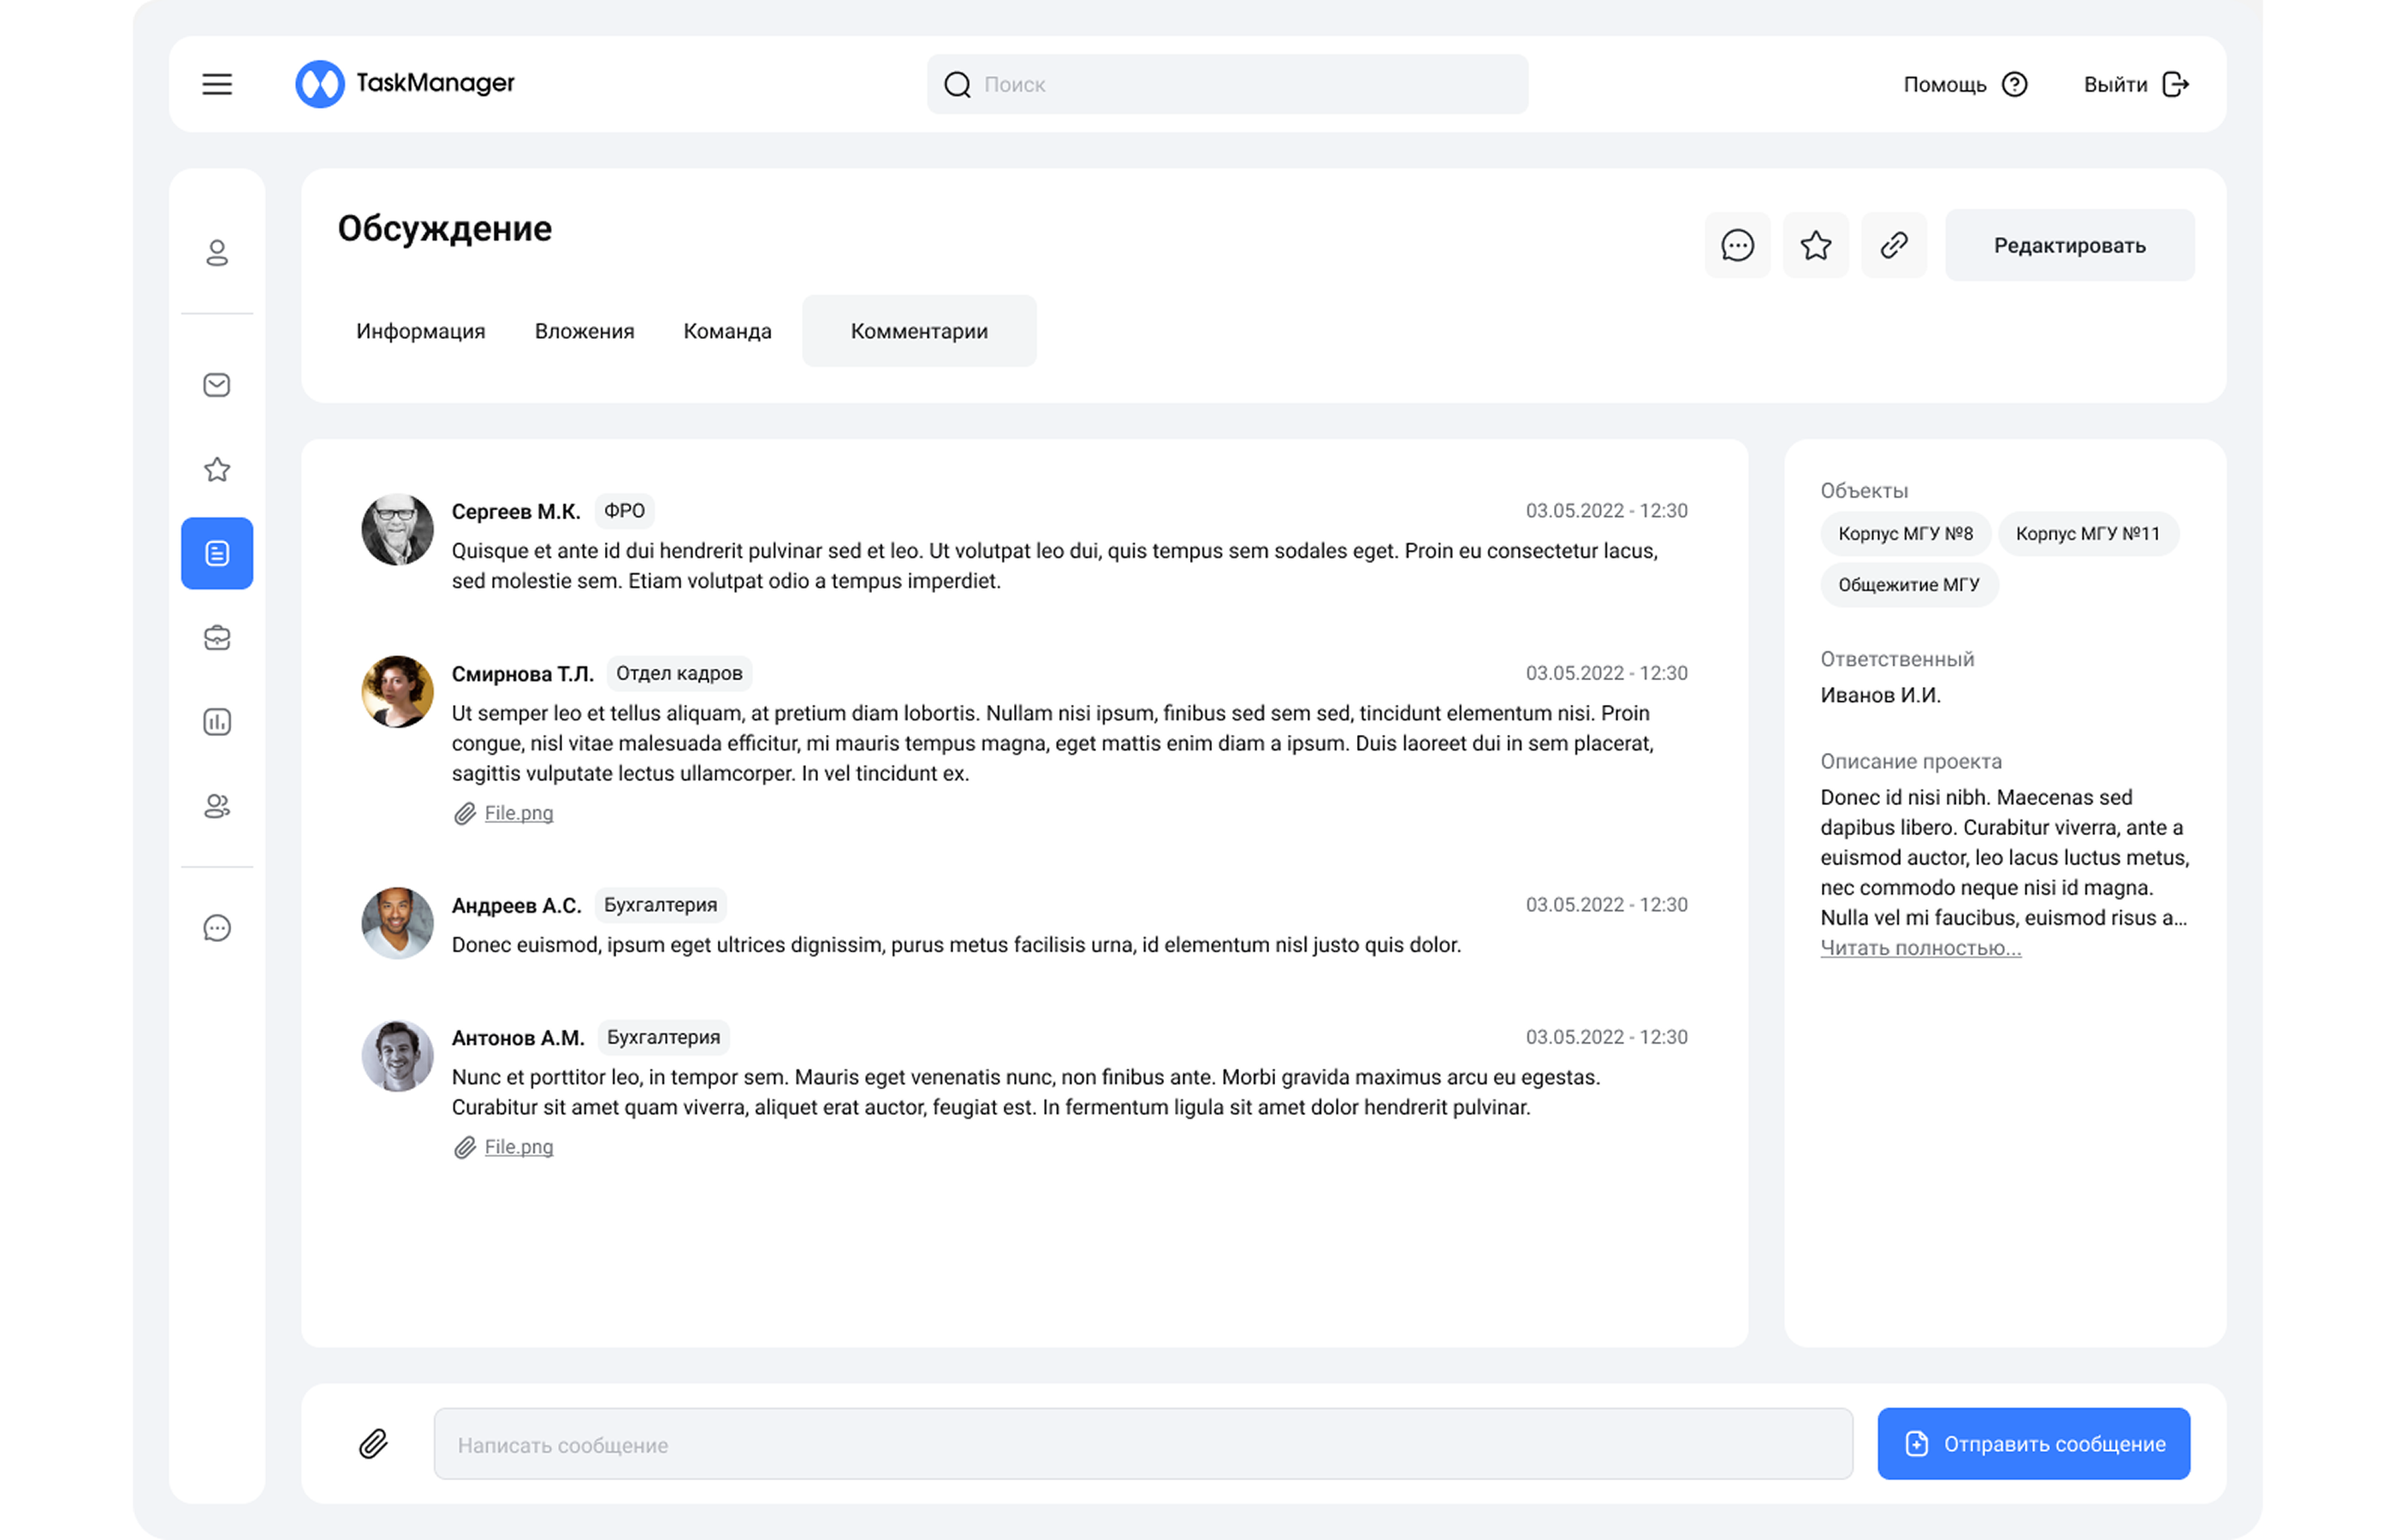Click paperclip icon in Антонов's comment

click(x=464, y=1147)
